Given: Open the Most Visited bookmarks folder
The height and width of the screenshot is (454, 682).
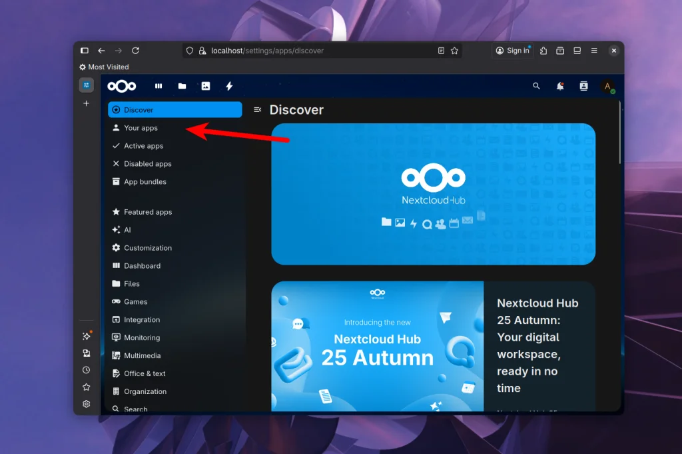Looking at the screenshot, I should click(x=103, y=67).
